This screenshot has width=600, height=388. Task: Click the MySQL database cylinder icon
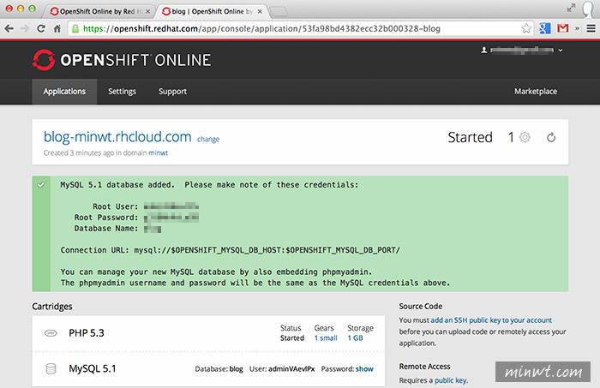pos(51,368)
